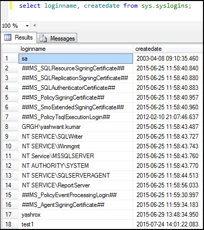Switch to the Results tab

[x=18, y=37]
